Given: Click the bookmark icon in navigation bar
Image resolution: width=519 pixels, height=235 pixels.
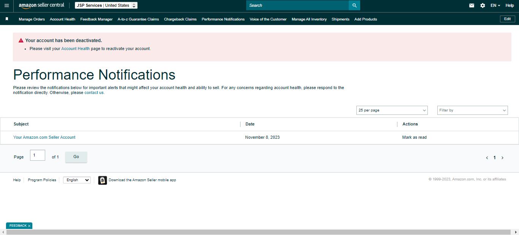Looking at the screenshot, I should [x=7, y=19].
